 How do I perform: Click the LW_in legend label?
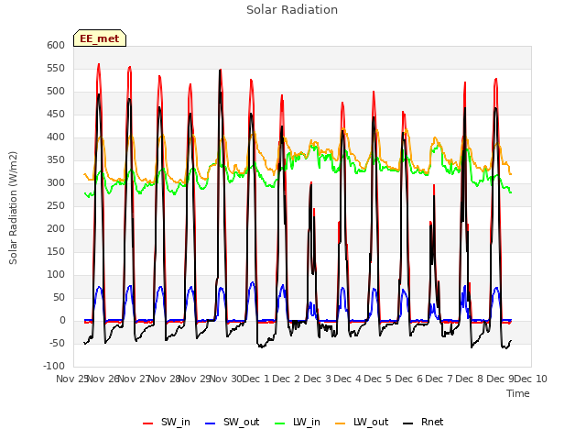307,422
